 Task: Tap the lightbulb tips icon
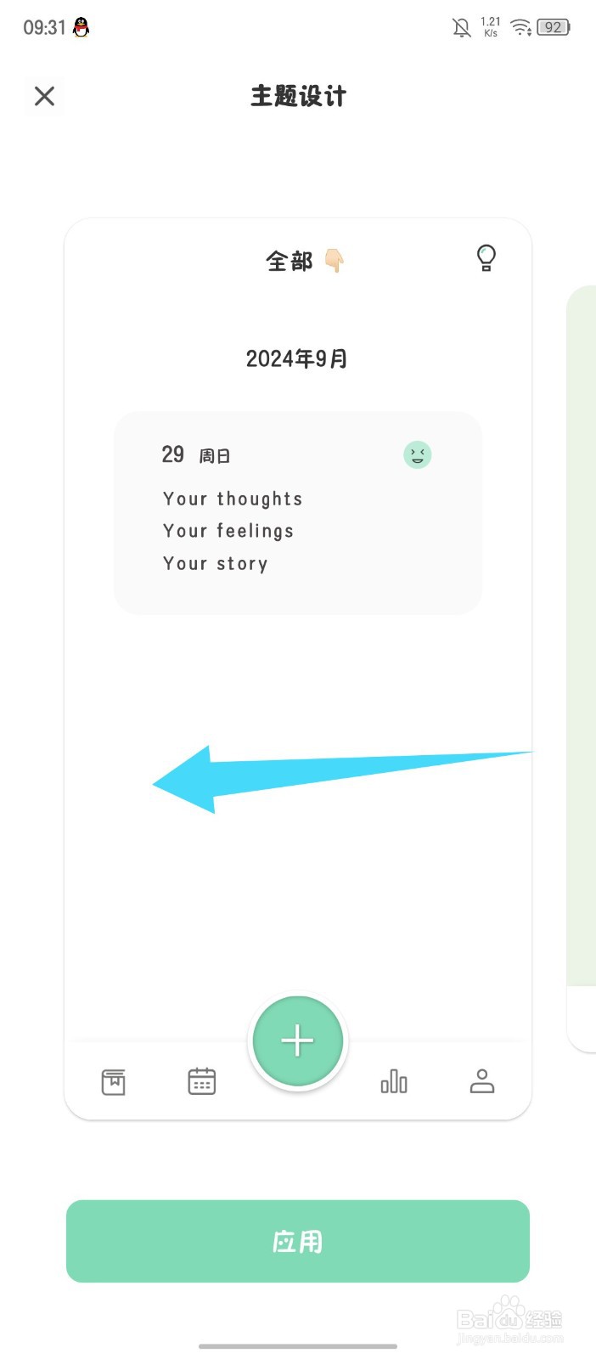click(x=486, y=257)
